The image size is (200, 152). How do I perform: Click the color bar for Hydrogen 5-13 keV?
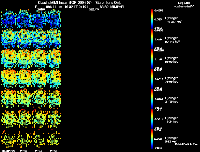coord(152,139)
